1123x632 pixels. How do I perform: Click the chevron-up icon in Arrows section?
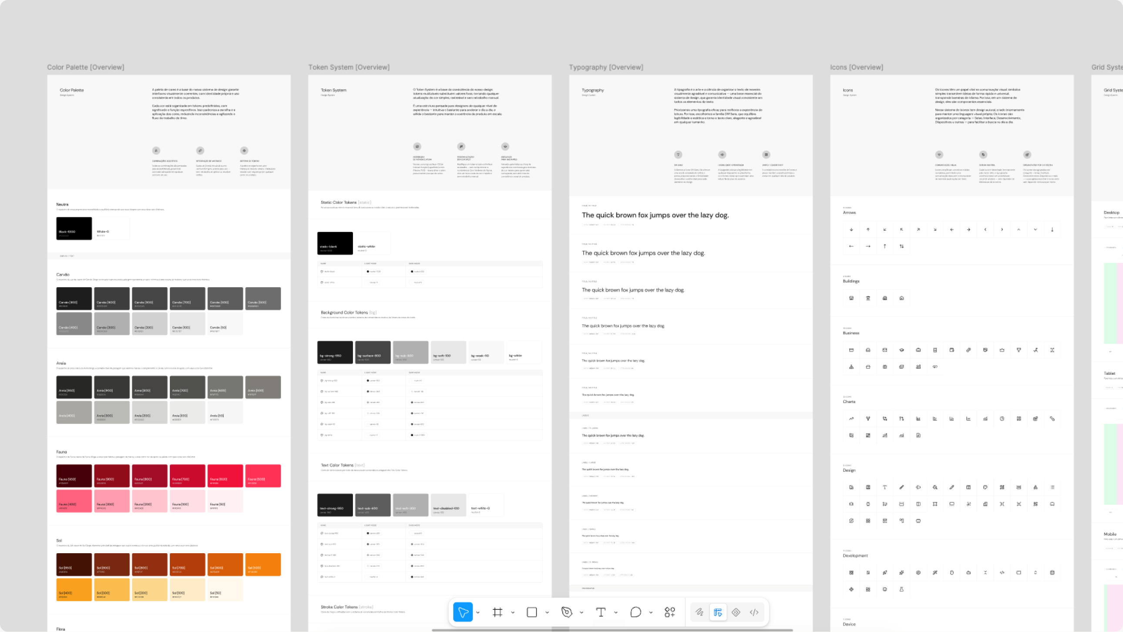1019,229
